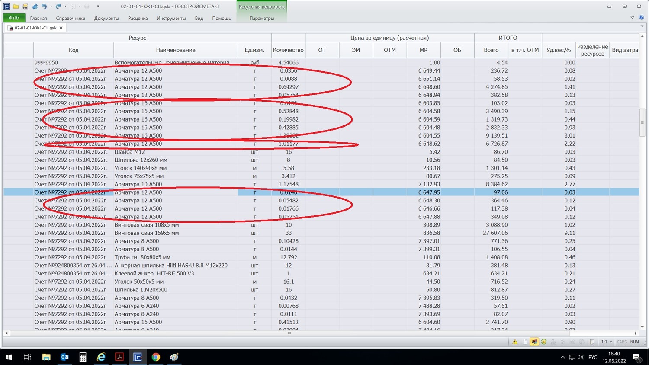
Task: Open the Customize Quick Access Toolbar dropdown
Action: pyautogui.click(x=98, y=6)
